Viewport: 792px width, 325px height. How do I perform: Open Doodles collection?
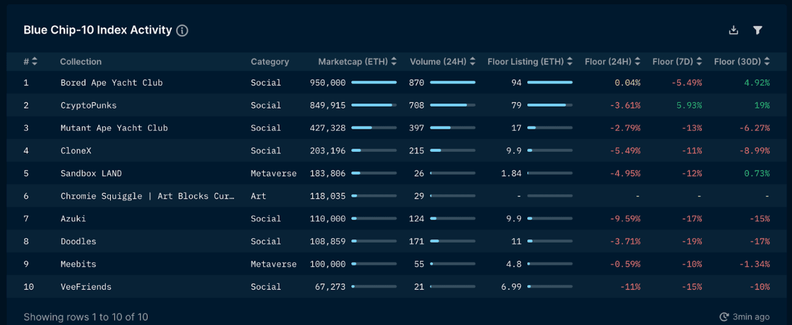78,242
